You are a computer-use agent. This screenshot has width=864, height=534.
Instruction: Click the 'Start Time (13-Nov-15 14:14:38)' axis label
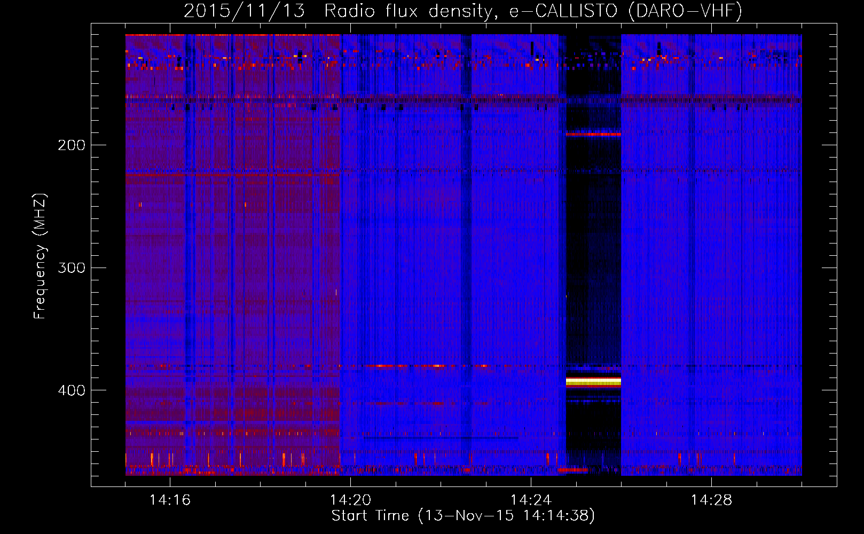click(x=463, y=515)
